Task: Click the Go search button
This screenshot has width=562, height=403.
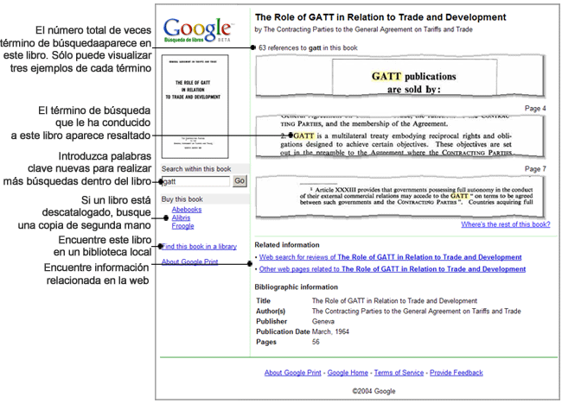Action: [239, 181]
